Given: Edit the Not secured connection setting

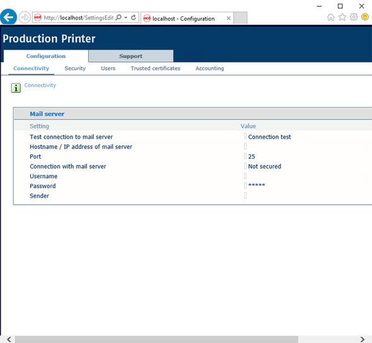Looking at the screenshot, I should [x=265, y=166].
